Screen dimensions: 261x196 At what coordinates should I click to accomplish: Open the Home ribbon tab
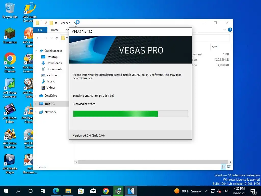55,30
